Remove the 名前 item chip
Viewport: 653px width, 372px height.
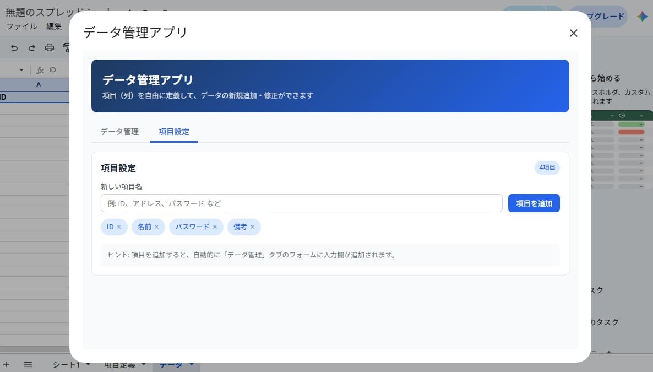(x=156, y=227)
